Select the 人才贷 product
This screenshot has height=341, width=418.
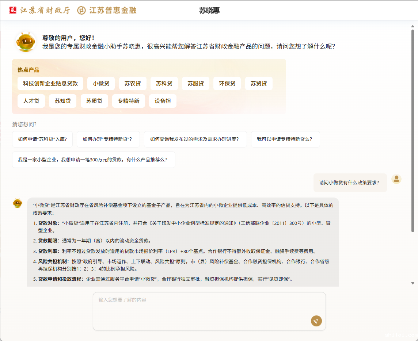click(31, 101)
